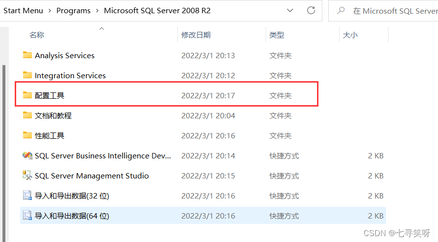Viewport: 438px width, 242px height.
Task: Expand chevron after Programs breadcrumb
Action: [x=97, y=11]
